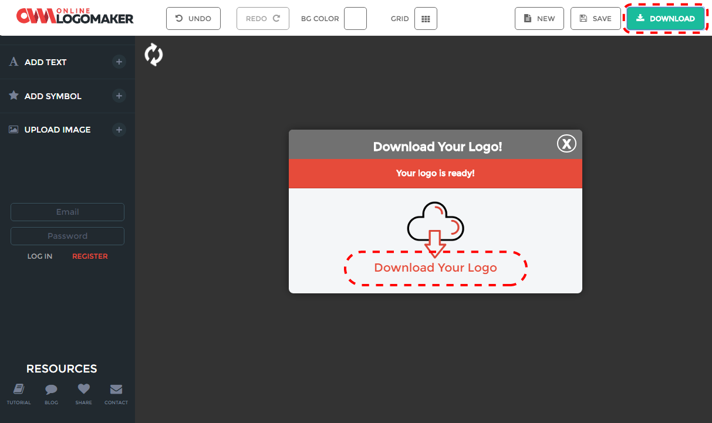
Task: Select the Add Symbol menu item
Action: (x=53, y=96)
